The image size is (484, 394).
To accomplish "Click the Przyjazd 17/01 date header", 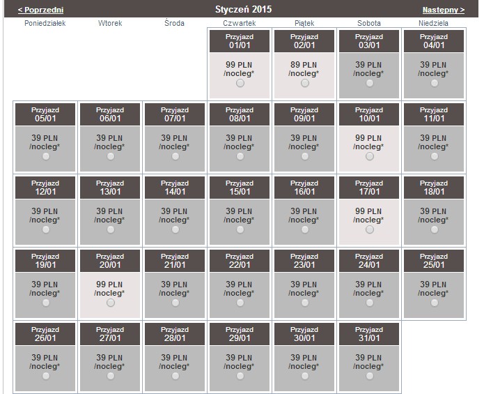I will pyautogui.click(x=369, y=188).
